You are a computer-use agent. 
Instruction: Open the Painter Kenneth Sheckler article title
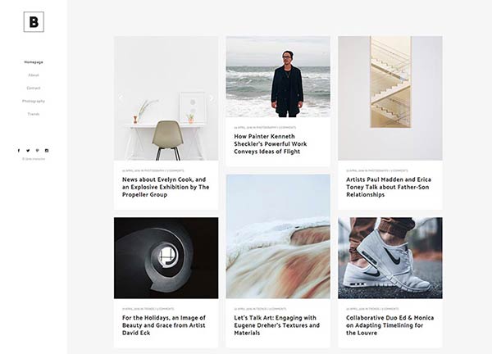click(270, 144)
